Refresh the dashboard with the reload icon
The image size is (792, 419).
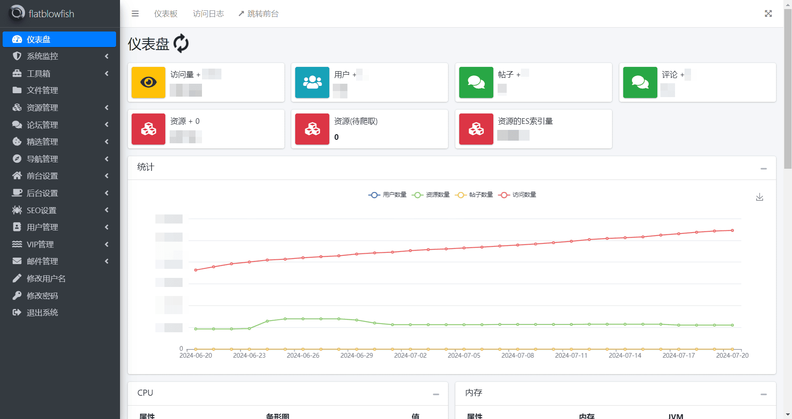tap(181, 43)
